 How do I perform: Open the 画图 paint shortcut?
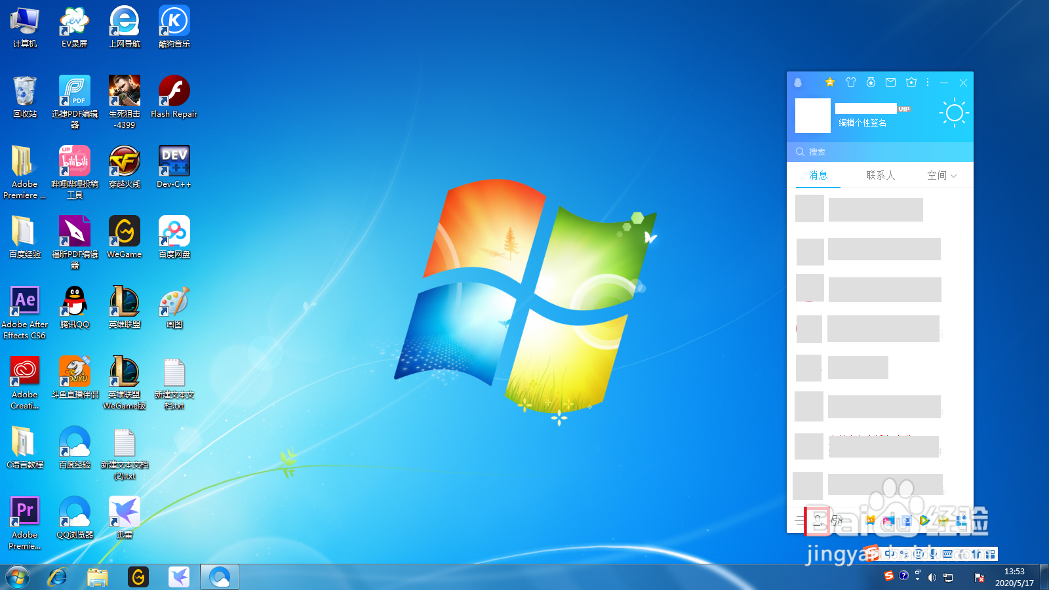point(174,307)
